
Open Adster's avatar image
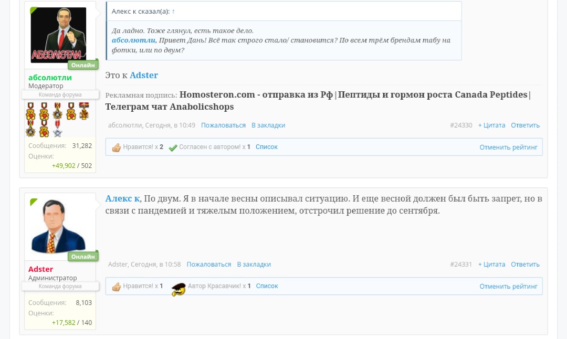tap(58, 226)
